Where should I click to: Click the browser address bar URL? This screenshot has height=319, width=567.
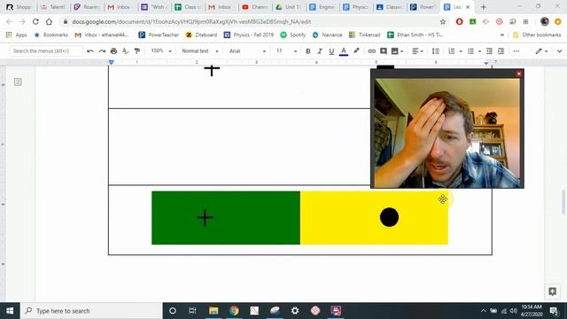[191, 21]
